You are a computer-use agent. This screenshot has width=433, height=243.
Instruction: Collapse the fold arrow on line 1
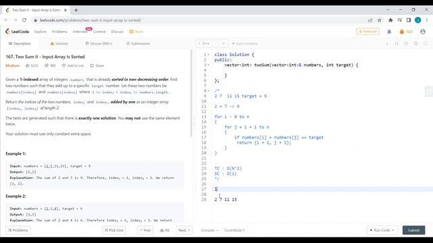tap(208, 55)
